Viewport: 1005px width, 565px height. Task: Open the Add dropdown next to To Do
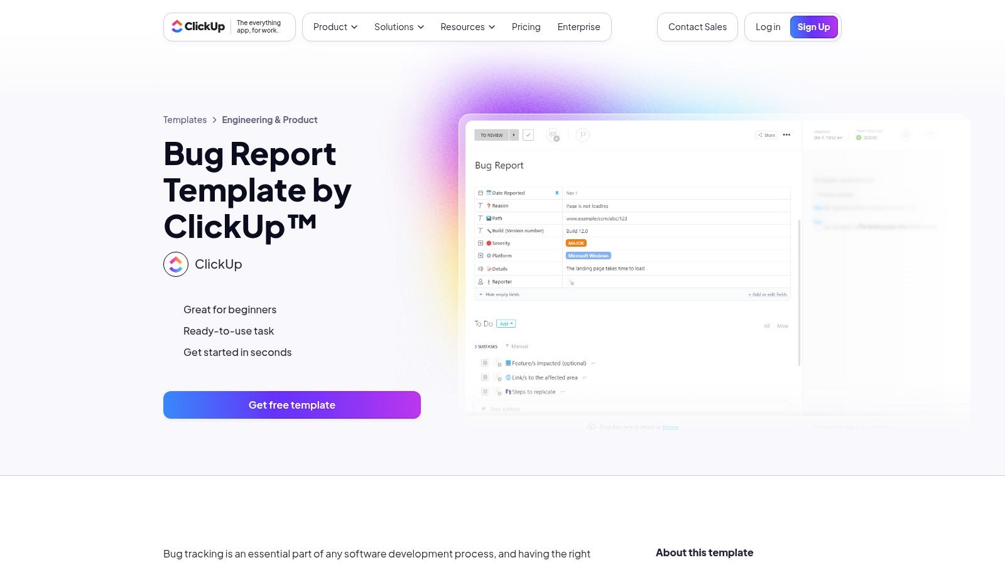click(x=506, y=323)
